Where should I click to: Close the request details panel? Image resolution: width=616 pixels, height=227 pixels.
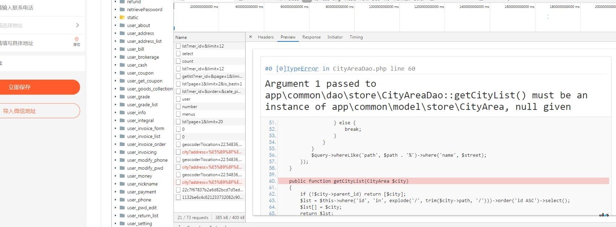[251, 37]
